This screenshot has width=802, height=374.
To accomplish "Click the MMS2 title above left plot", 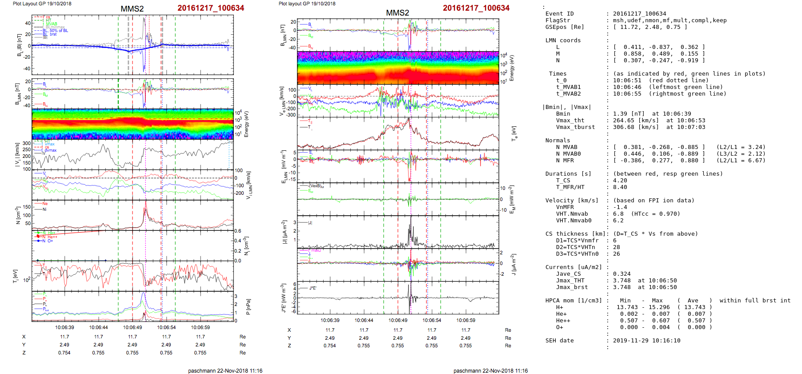I will [132, 9].
